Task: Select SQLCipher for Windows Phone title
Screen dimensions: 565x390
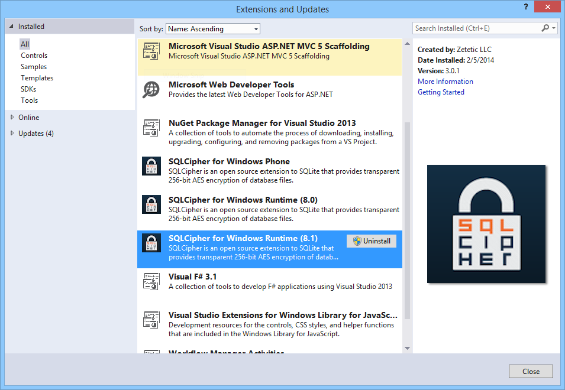Action: (x=229, y=161)
